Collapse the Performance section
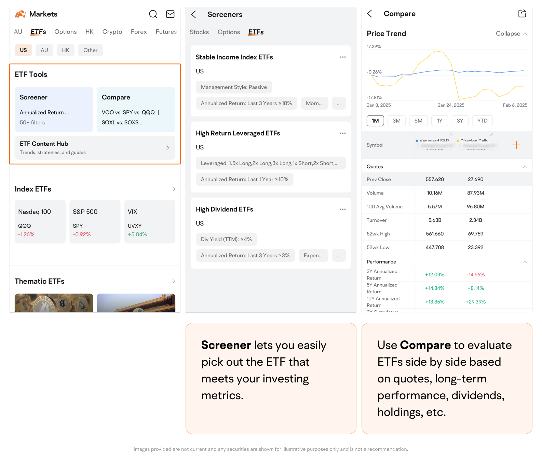 [525, 262]
